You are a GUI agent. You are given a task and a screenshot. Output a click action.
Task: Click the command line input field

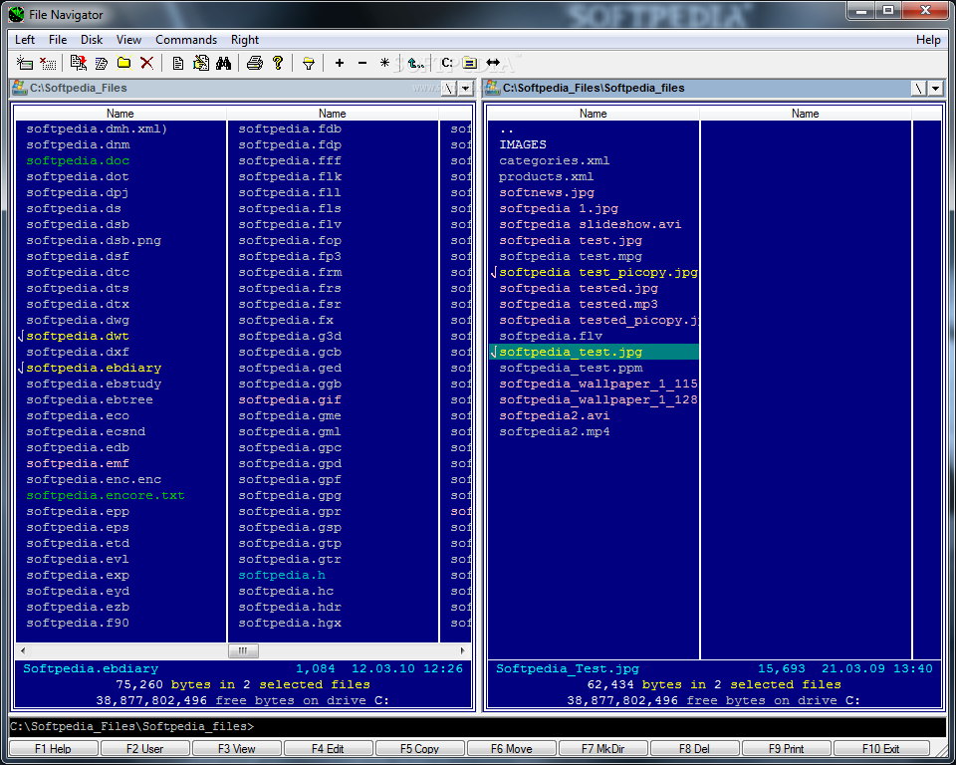(478, 726)
